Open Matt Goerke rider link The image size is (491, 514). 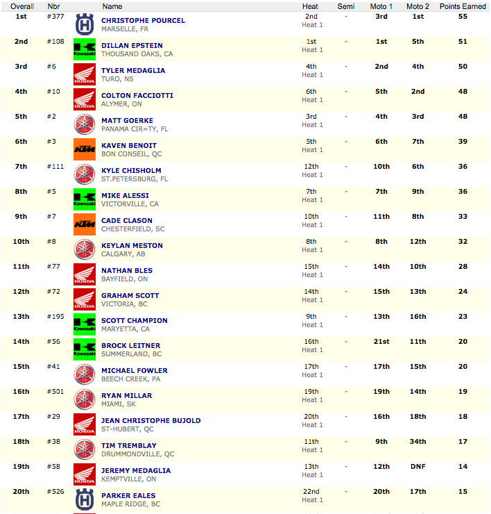[127, 121]
